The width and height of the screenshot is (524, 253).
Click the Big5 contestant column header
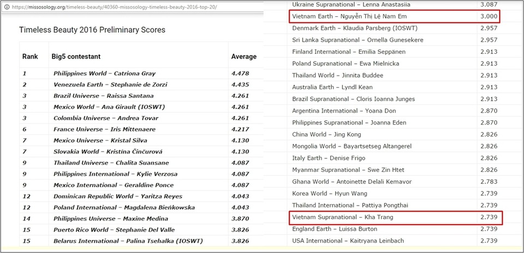pyautogui.click(x=76, y=57)
